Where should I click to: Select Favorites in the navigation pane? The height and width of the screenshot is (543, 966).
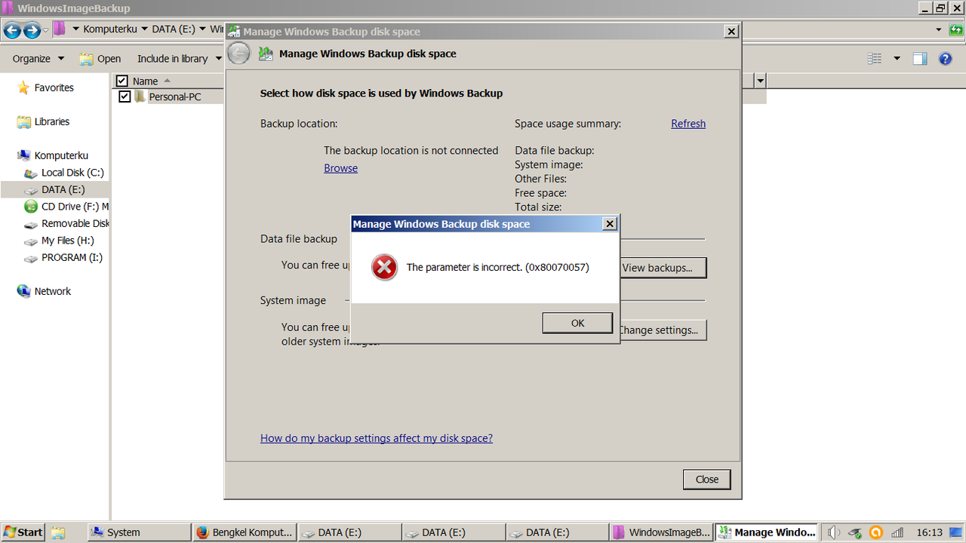coord(54,87)
